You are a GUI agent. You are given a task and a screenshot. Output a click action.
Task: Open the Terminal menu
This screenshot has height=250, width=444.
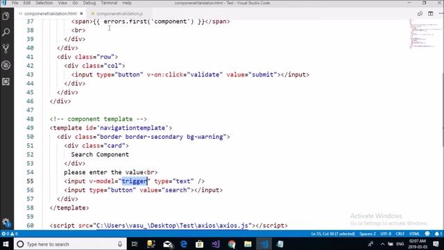click(x=109, y=3)
